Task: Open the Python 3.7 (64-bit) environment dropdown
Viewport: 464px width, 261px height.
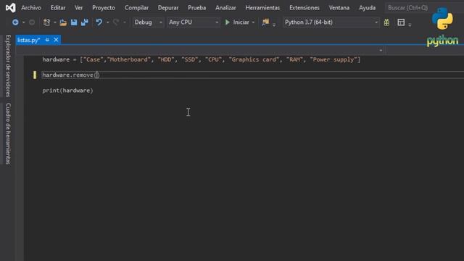Action: point(331,22)
